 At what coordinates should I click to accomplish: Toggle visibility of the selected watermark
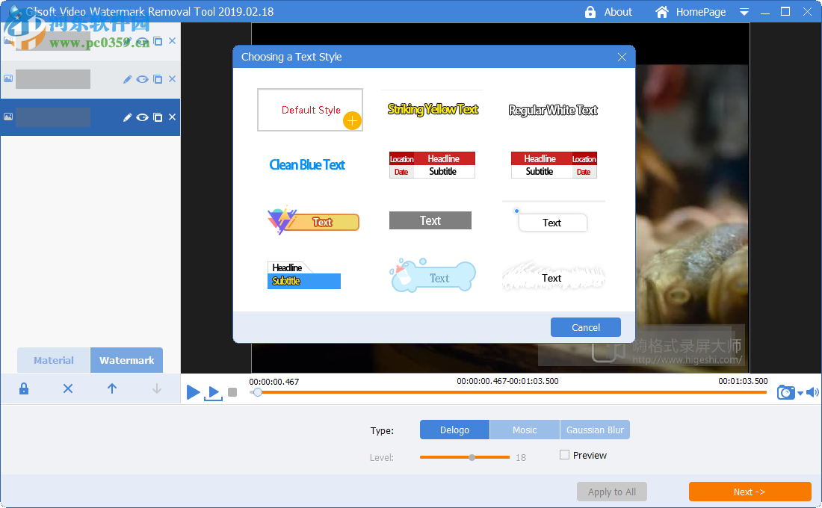coord(142,117)
